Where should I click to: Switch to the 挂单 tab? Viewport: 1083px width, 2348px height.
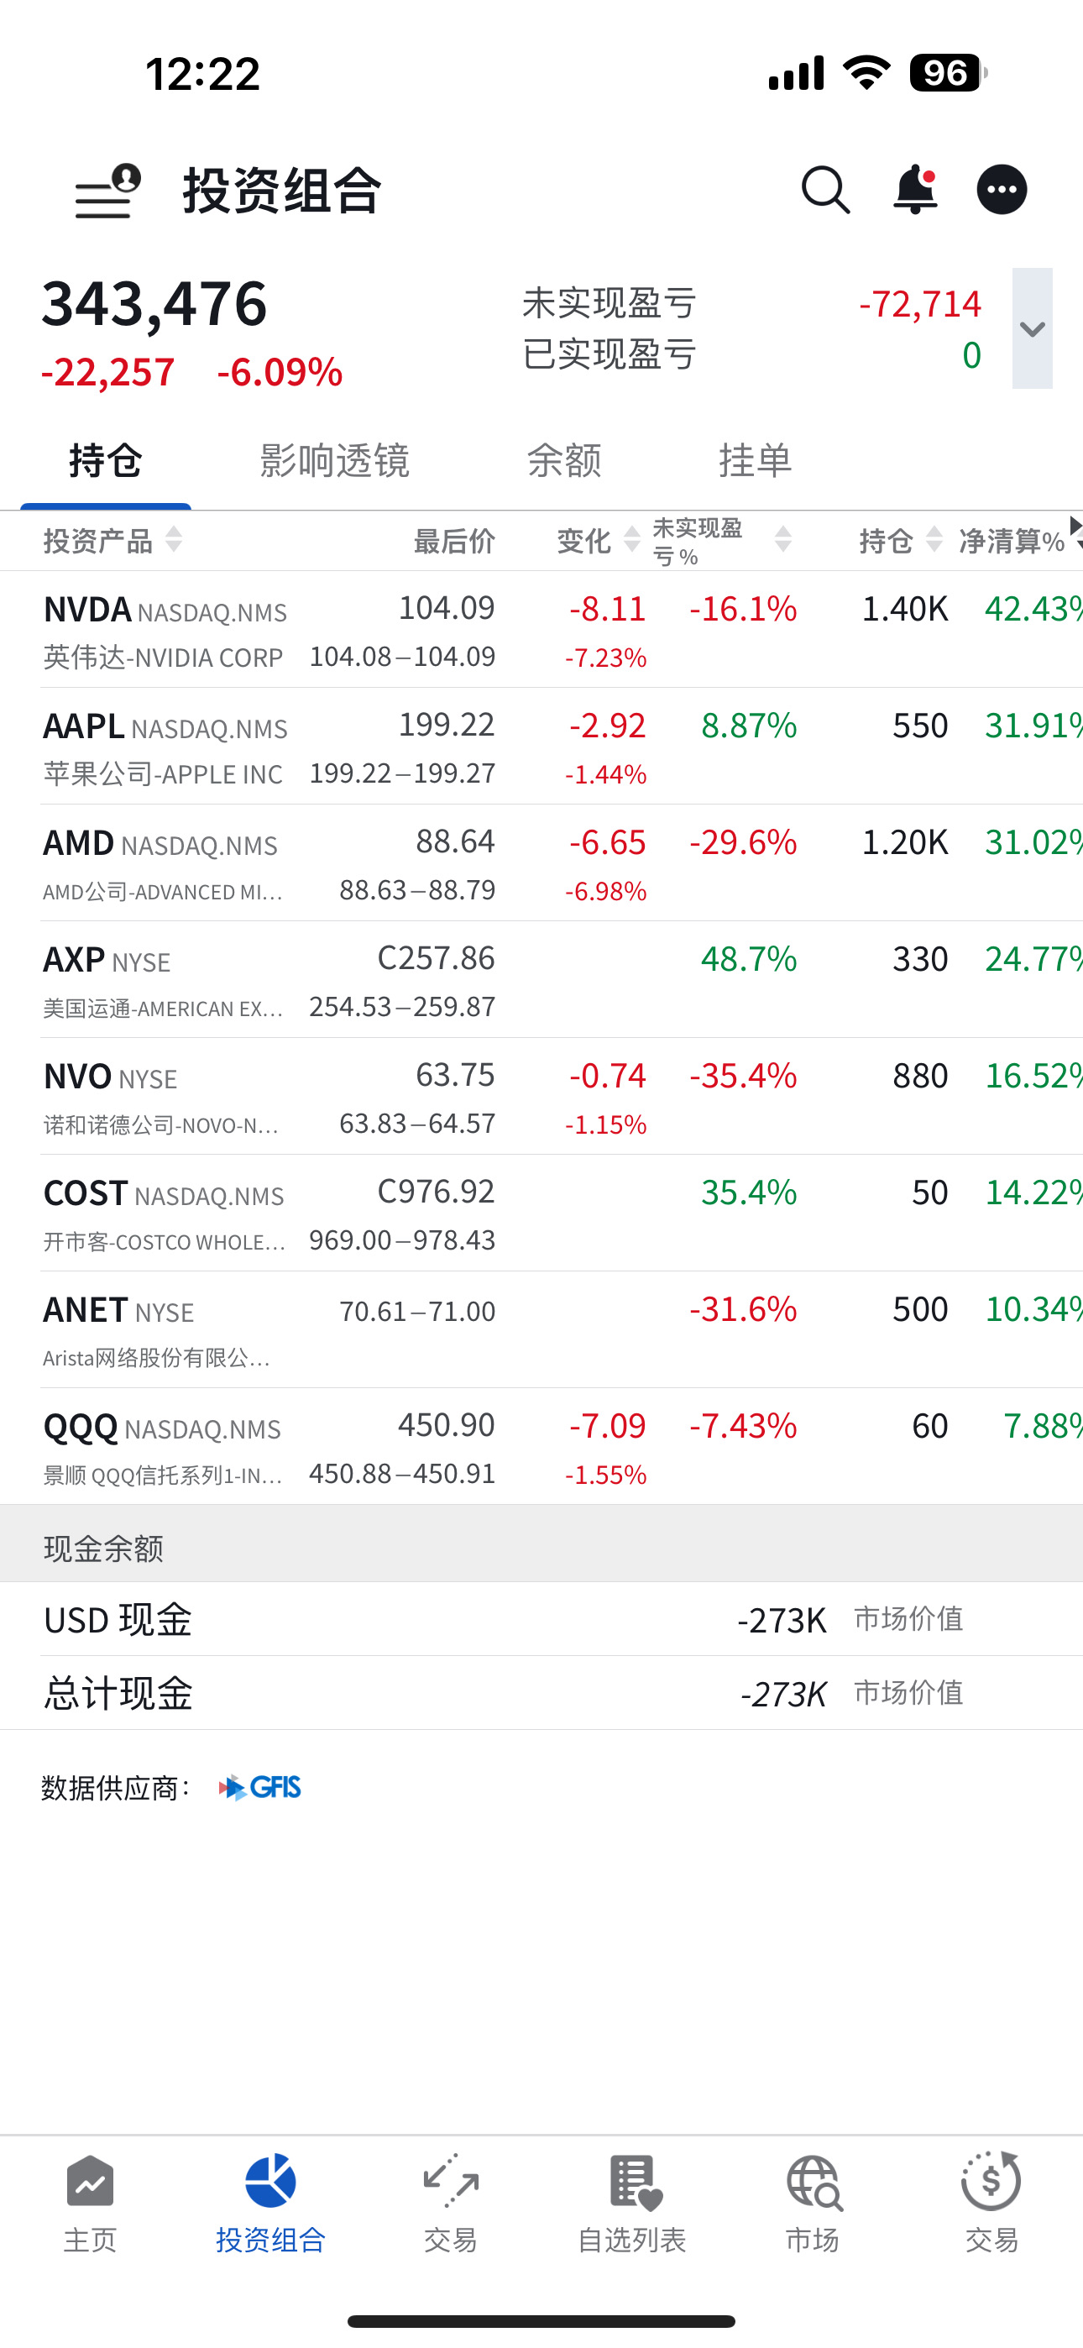tap(755, 460)
